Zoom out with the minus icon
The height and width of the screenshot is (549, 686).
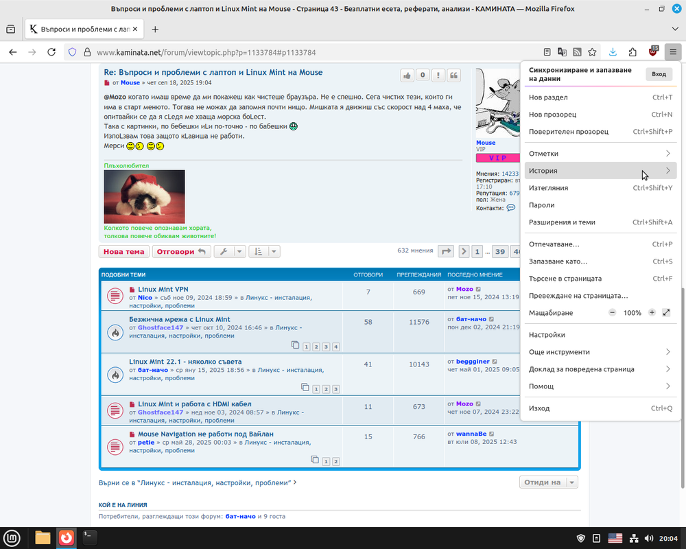(x=612, y=313)
